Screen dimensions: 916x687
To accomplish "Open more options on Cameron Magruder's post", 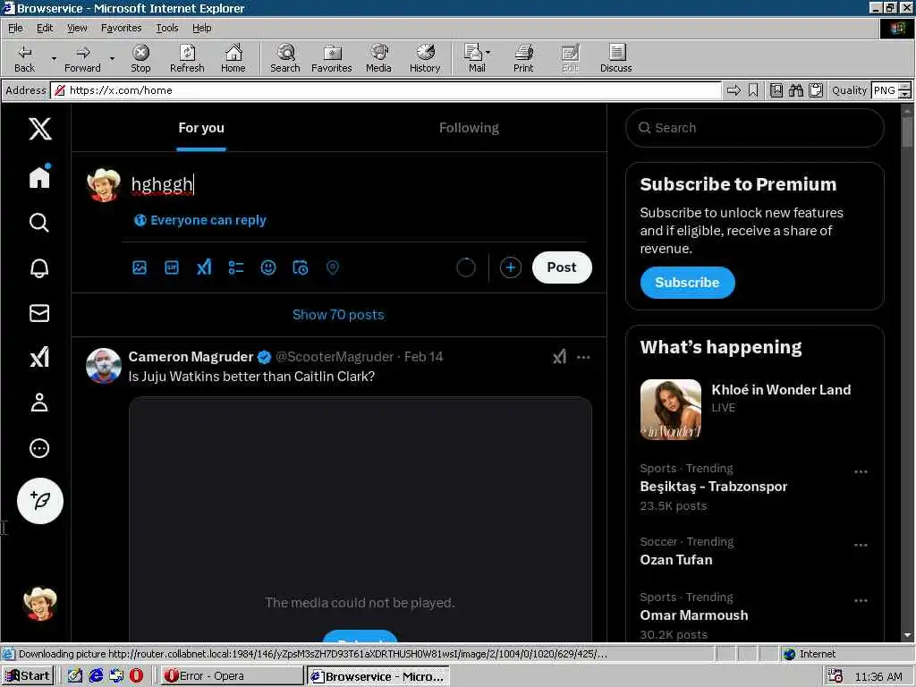I will pos(583,357).
